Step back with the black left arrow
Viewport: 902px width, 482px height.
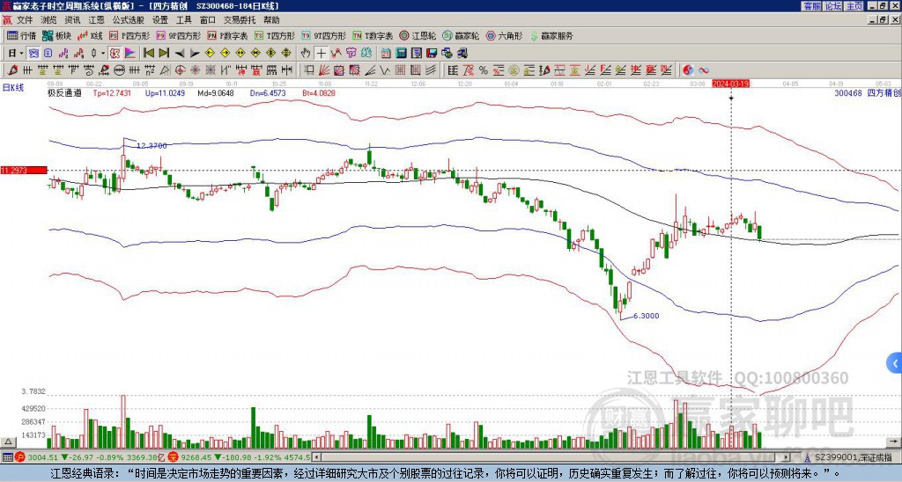pos(179,54)
